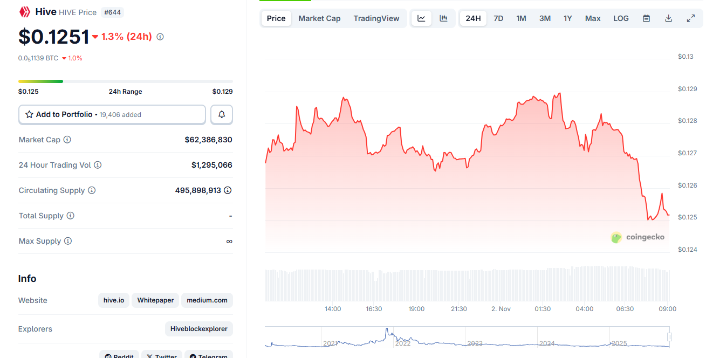Viewport: 706px width, 358px height.
Task: Open the calendar date range picker
Action: click(x=646, y=18)
